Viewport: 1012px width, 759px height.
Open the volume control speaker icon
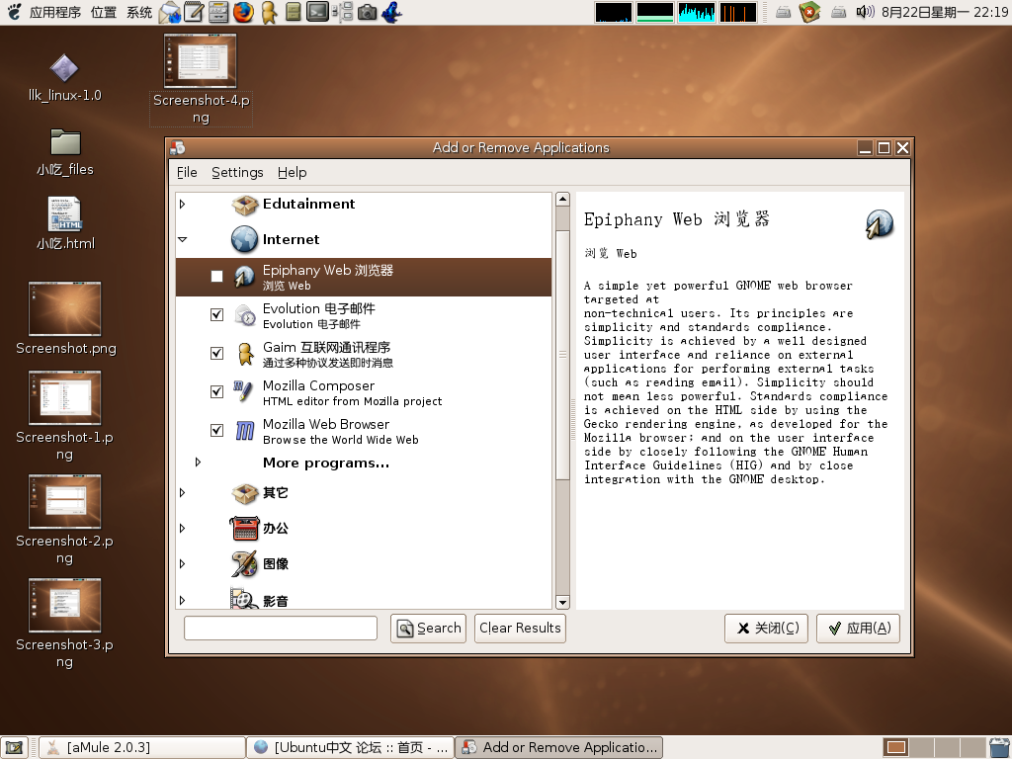coord(864,12)
